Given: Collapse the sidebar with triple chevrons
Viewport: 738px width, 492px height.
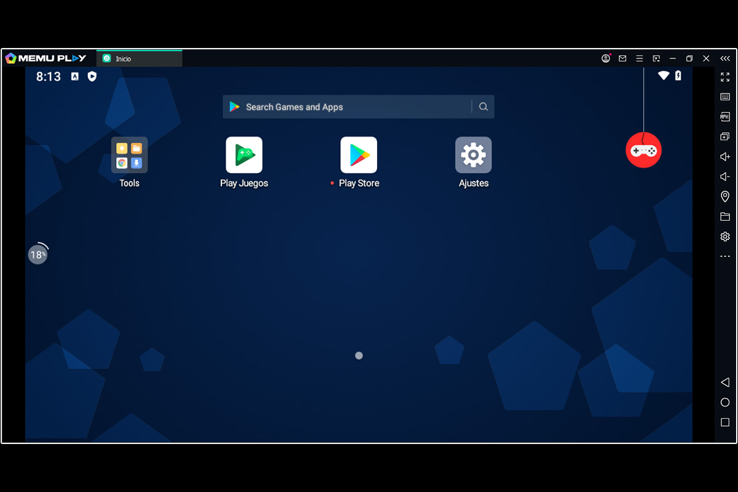Looking at the screenshot, I should (725, 58).
